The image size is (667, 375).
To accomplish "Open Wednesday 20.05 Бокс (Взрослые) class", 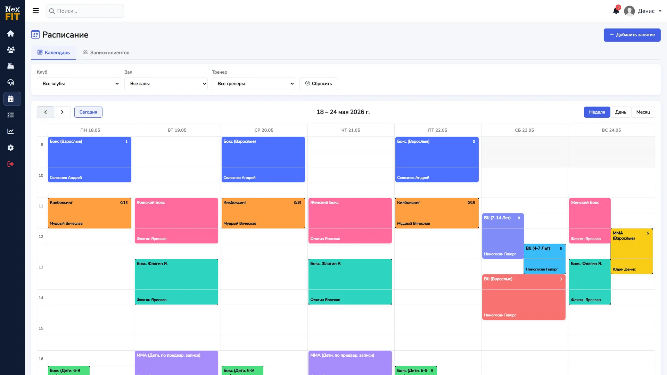I will pos(263,160).
